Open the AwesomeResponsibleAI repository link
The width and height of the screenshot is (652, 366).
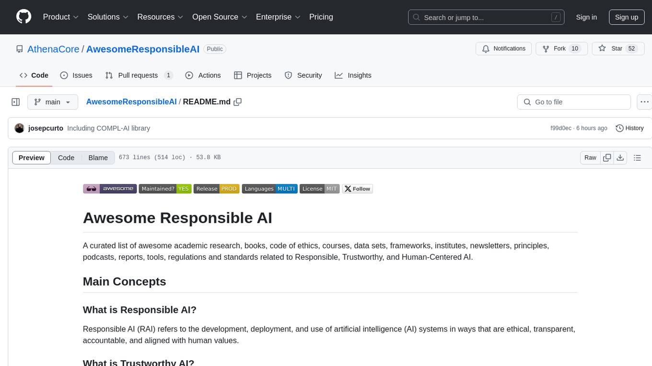pyautogui.click(x=143, y=49)
